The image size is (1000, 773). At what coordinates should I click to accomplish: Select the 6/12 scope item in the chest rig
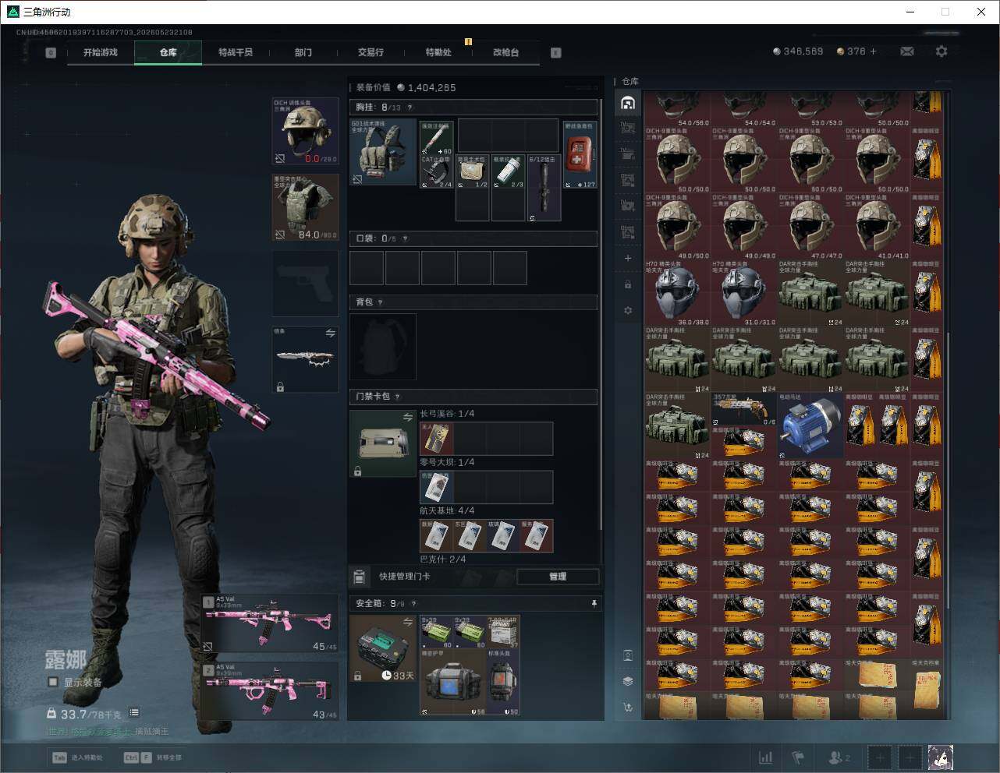pyautogui.click(x=544, y=188)
